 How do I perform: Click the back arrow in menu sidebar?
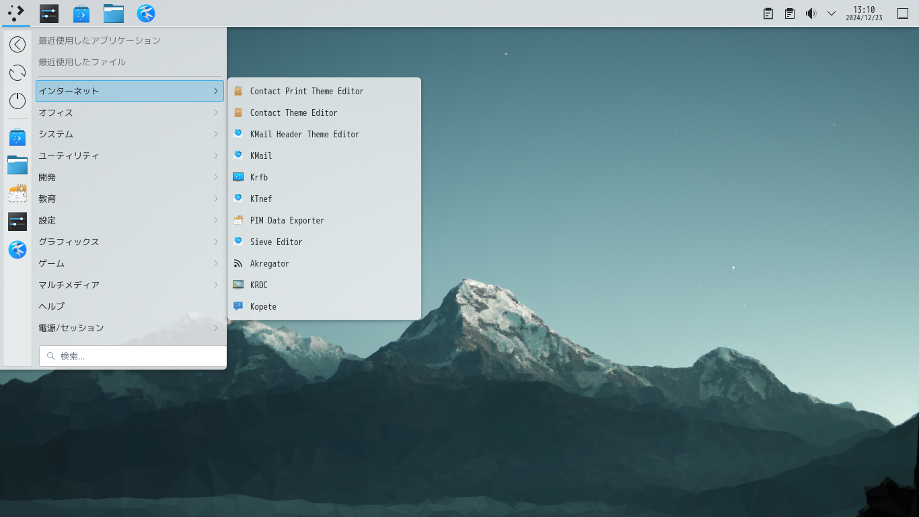pyautogui.click(x=17, y=44)
